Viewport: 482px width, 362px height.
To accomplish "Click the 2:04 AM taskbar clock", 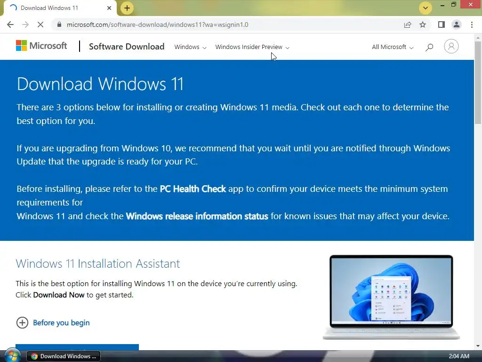I will pos(459,356).
